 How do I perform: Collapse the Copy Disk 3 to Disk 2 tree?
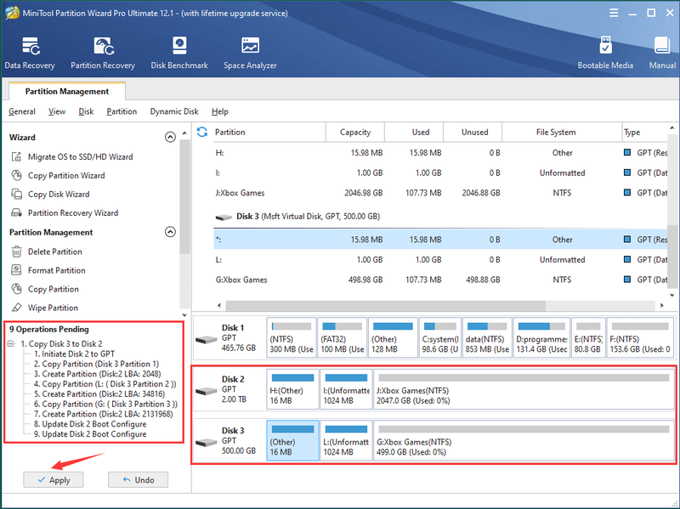tap(11, 344)
